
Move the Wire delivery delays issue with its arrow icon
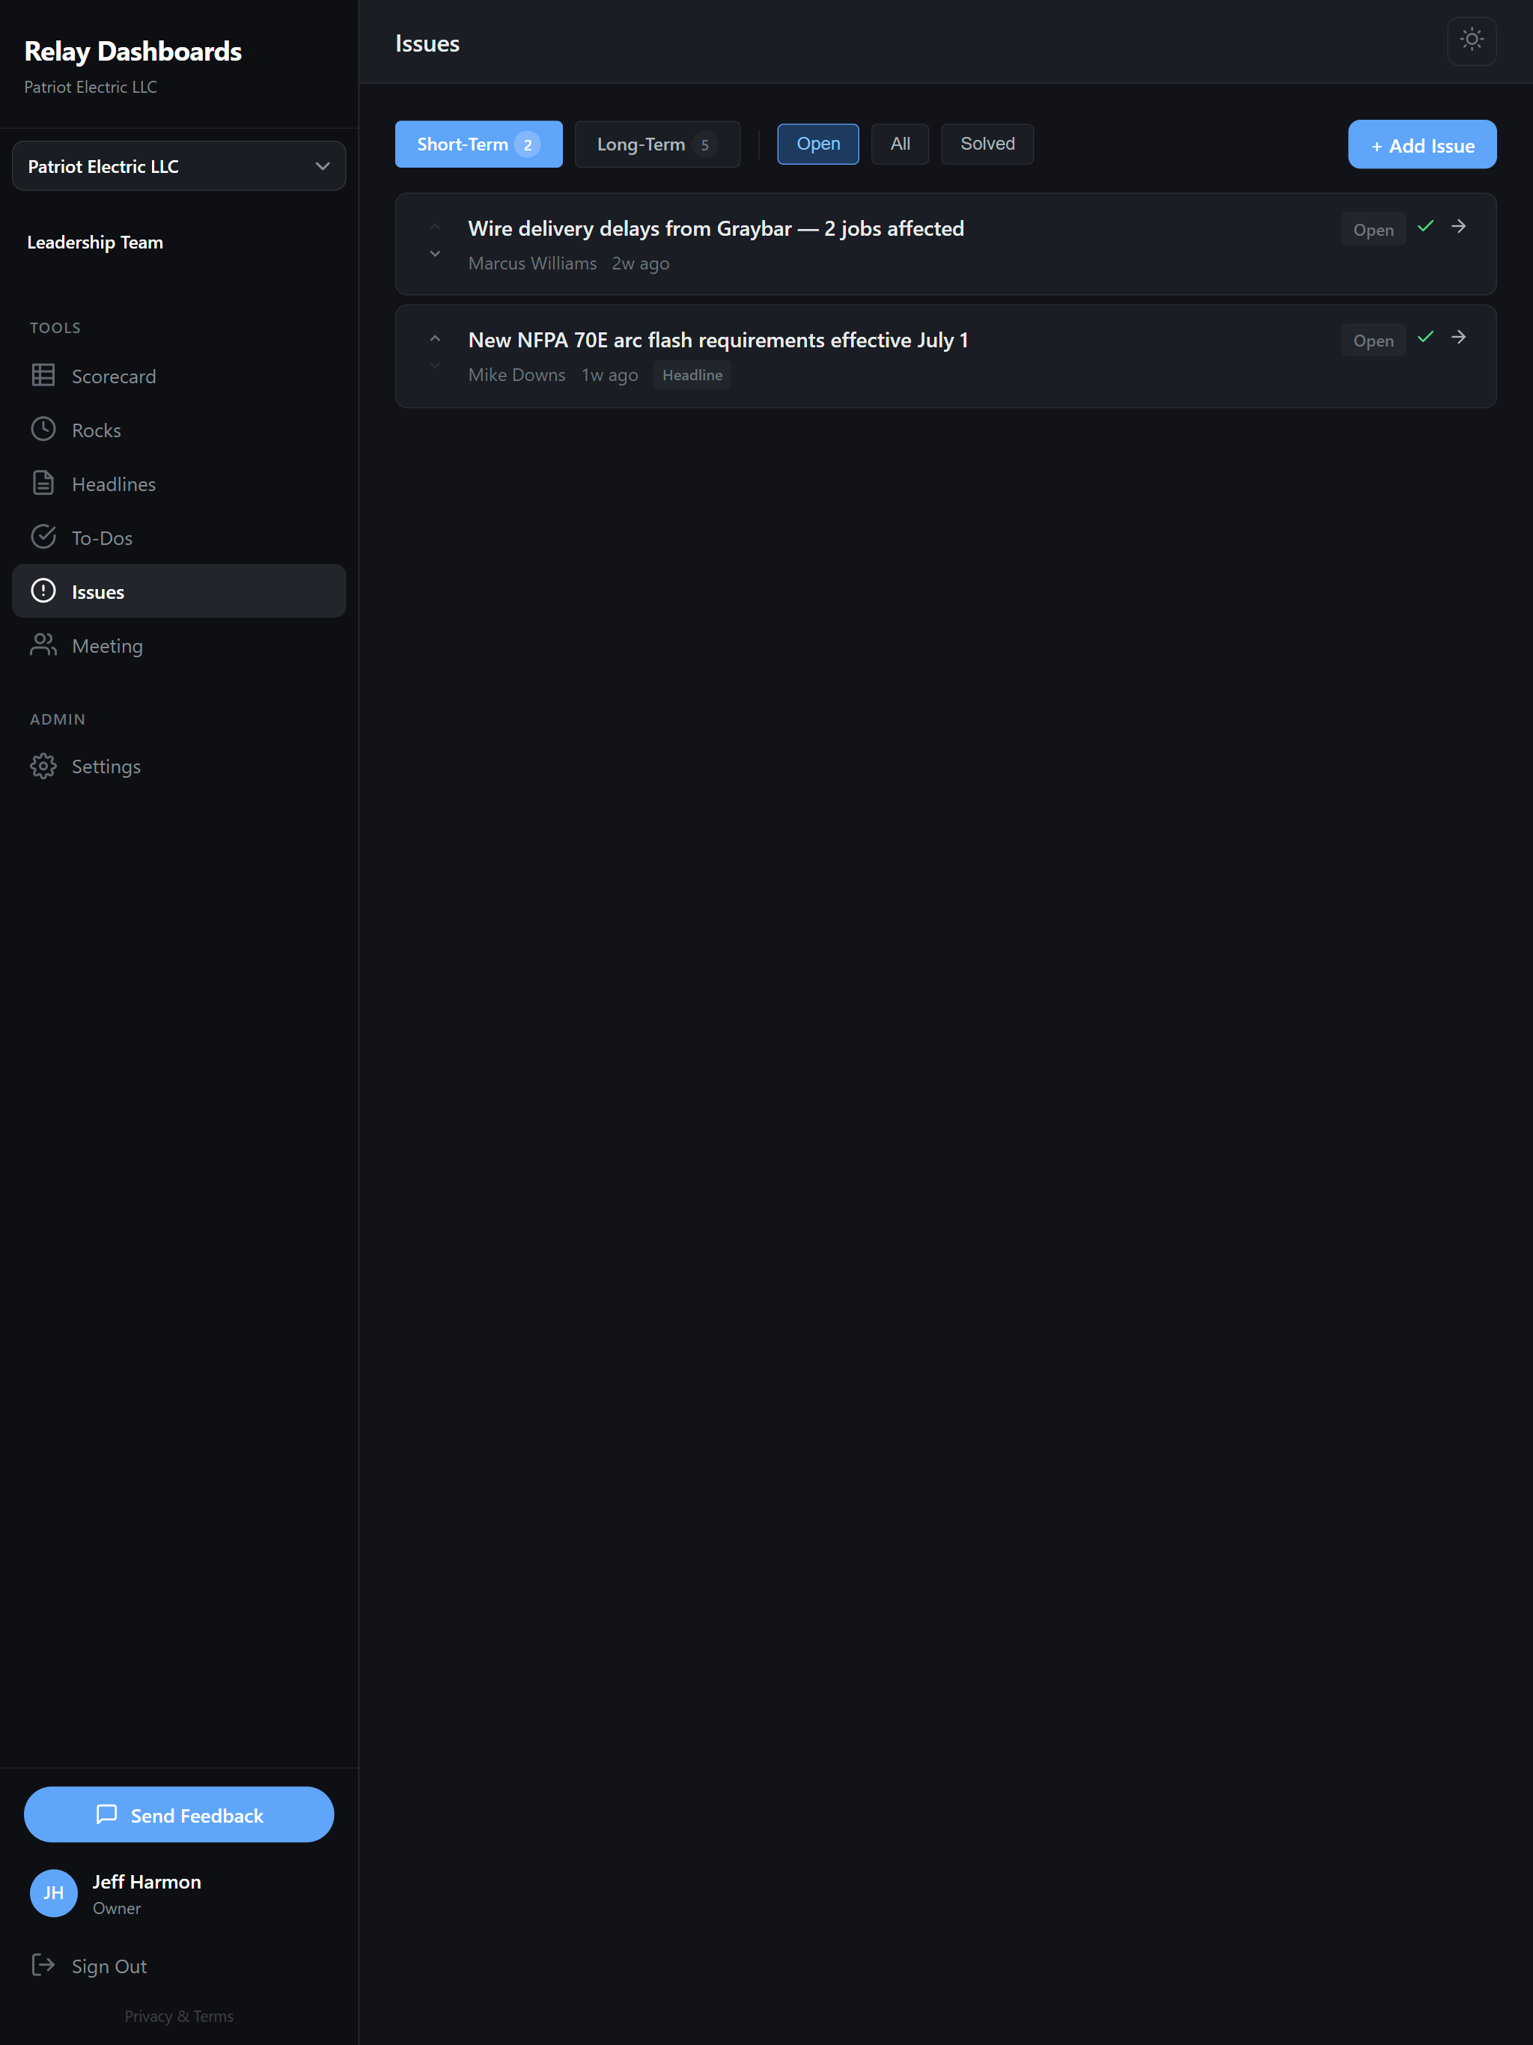coord(1458,225)
